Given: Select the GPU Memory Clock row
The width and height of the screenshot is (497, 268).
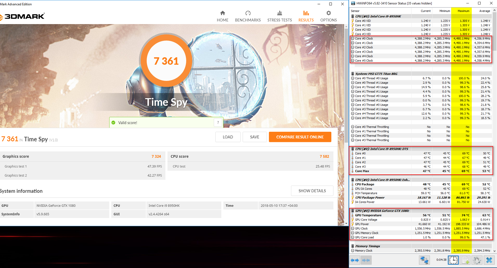Looking at the screenshot, I should click(x=421, y=233).
